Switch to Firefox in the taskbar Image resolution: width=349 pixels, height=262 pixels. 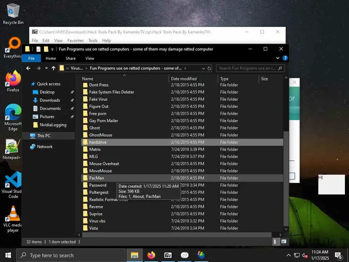pos(151,255)
